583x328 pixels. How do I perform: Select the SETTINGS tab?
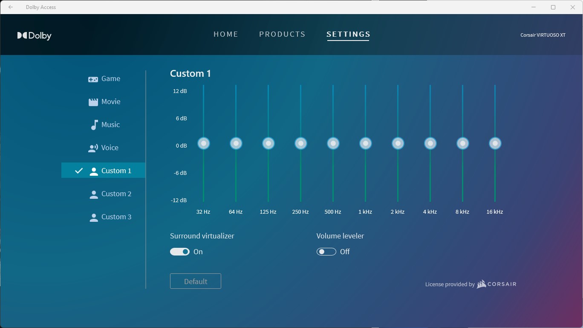[348, 34]
